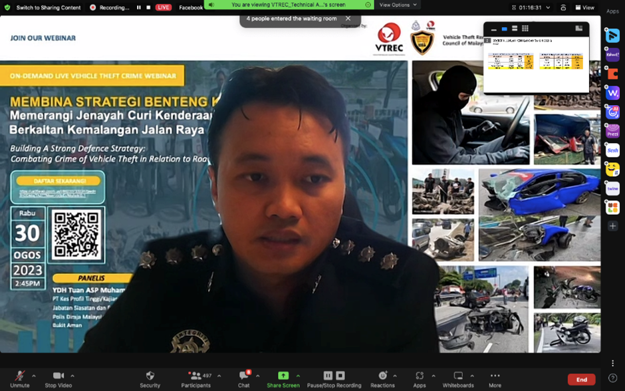Open the Participants panel
The image size is (625, 391).
tap(195, 376)
